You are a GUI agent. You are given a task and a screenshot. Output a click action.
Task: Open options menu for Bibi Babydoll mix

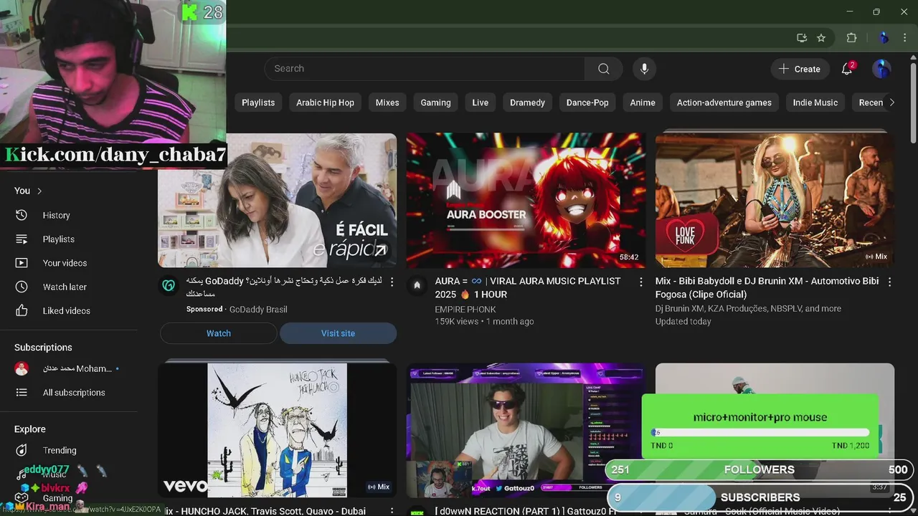(x=890, y=282)
